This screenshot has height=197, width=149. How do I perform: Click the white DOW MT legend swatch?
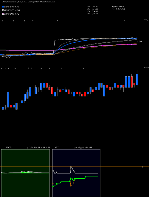3,10
